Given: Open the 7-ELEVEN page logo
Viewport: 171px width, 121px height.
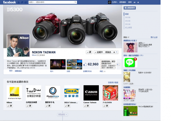Looking at the screenshot, I should pos(110,93).
